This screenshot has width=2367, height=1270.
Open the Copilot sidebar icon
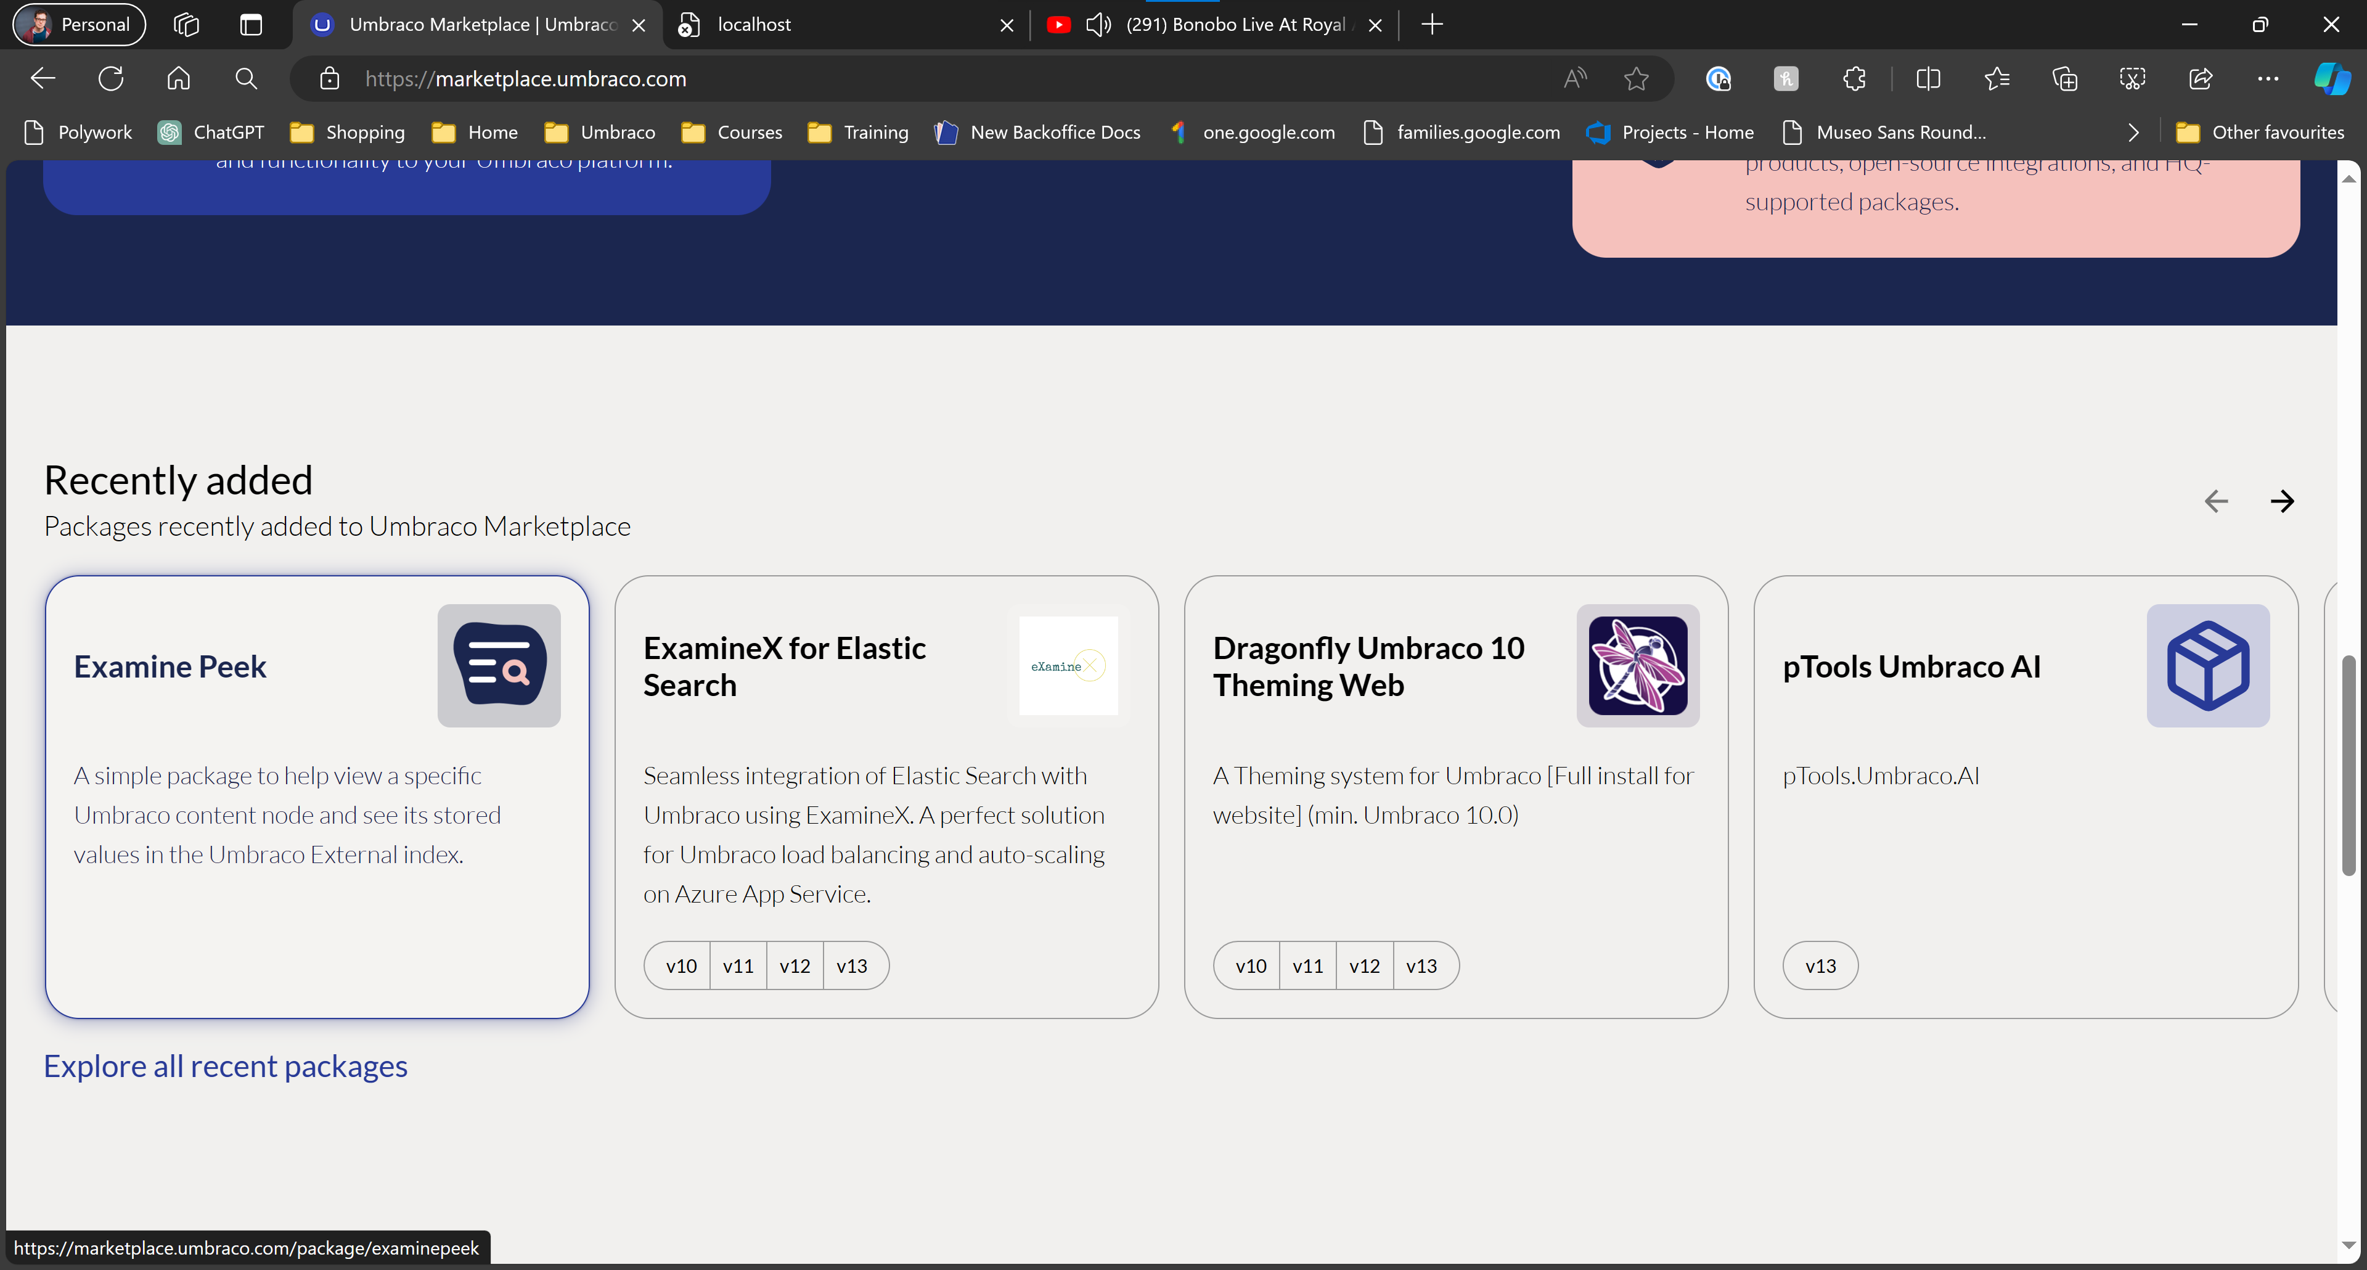2332,79
